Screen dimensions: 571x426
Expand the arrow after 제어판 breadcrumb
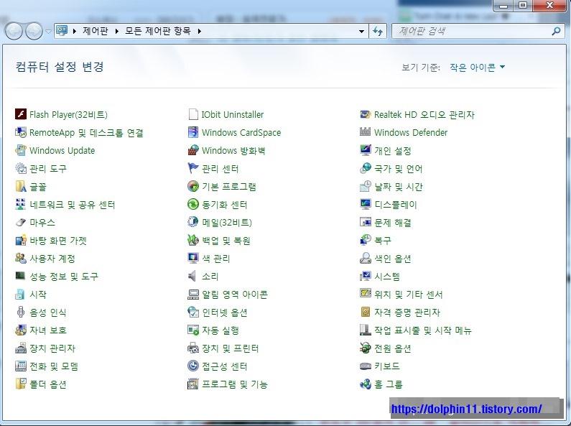(x=117, y=32)
